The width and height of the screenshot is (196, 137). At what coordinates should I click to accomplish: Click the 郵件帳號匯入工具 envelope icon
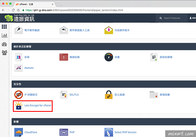tap(64, 30)
